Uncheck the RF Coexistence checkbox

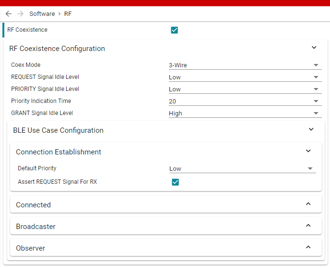click(x=174, y=30)
